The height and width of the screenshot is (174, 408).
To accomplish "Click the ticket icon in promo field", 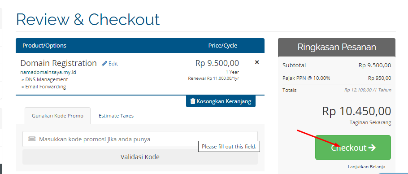I will 32,139.
